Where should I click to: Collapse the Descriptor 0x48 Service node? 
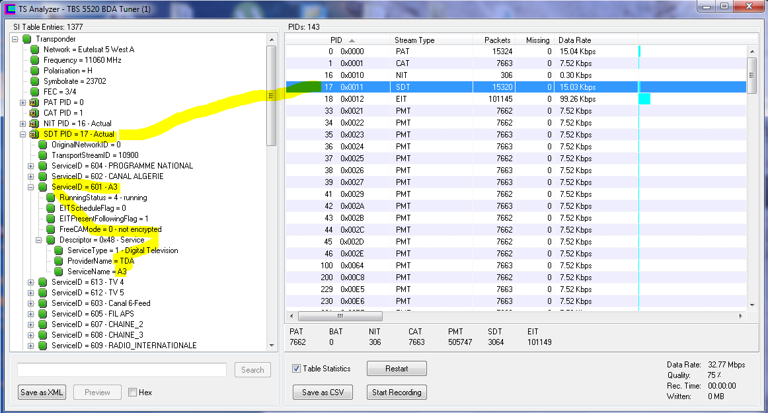(x=38, y=240)
